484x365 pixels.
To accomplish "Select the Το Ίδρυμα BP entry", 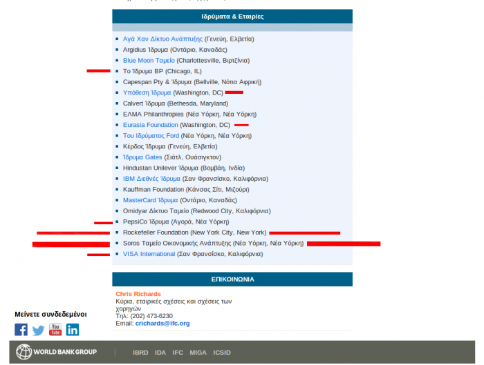I will pos(162,71).
